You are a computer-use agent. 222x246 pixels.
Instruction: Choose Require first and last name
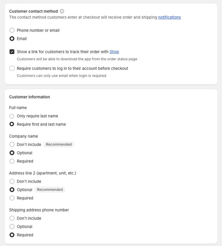point(12,124)
